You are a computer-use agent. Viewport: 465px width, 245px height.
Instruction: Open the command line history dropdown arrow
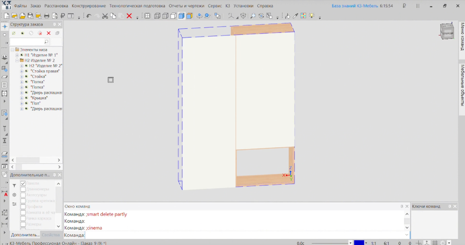(407, 235)
